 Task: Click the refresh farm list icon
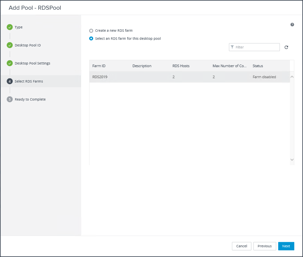(x=286, y=47)
